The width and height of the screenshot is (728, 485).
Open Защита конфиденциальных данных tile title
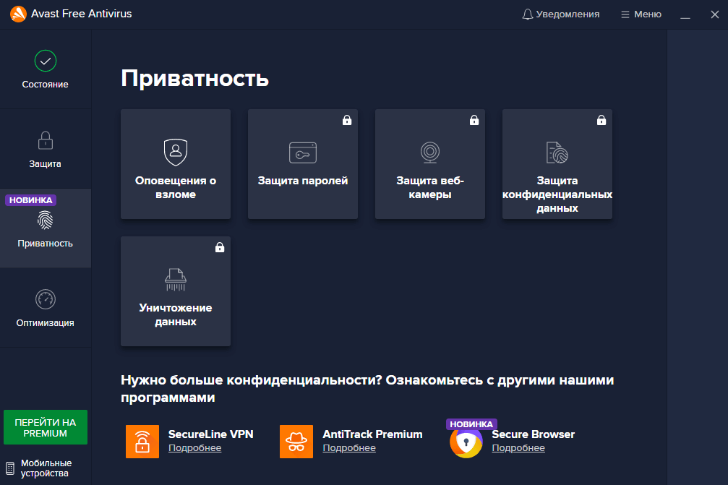coord(557,194)
